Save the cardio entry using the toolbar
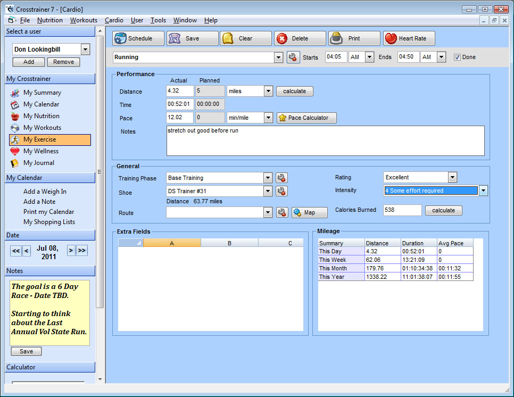Screen dimensions: 514x397 [x=192, y=38]
